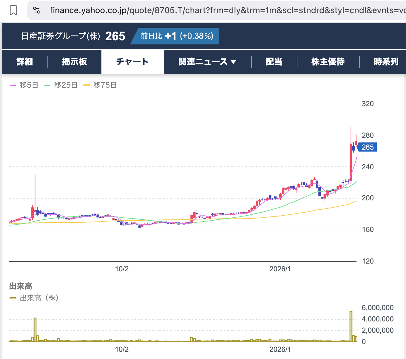Click the 2026/1 date label on price axis
Viewport: 406px width, 359px height.
280,269
